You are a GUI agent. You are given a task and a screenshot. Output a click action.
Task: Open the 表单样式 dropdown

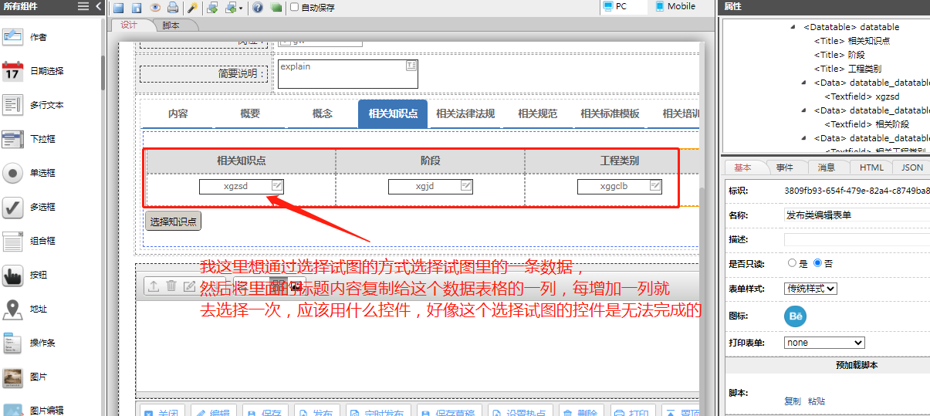(x=810, y=289)
